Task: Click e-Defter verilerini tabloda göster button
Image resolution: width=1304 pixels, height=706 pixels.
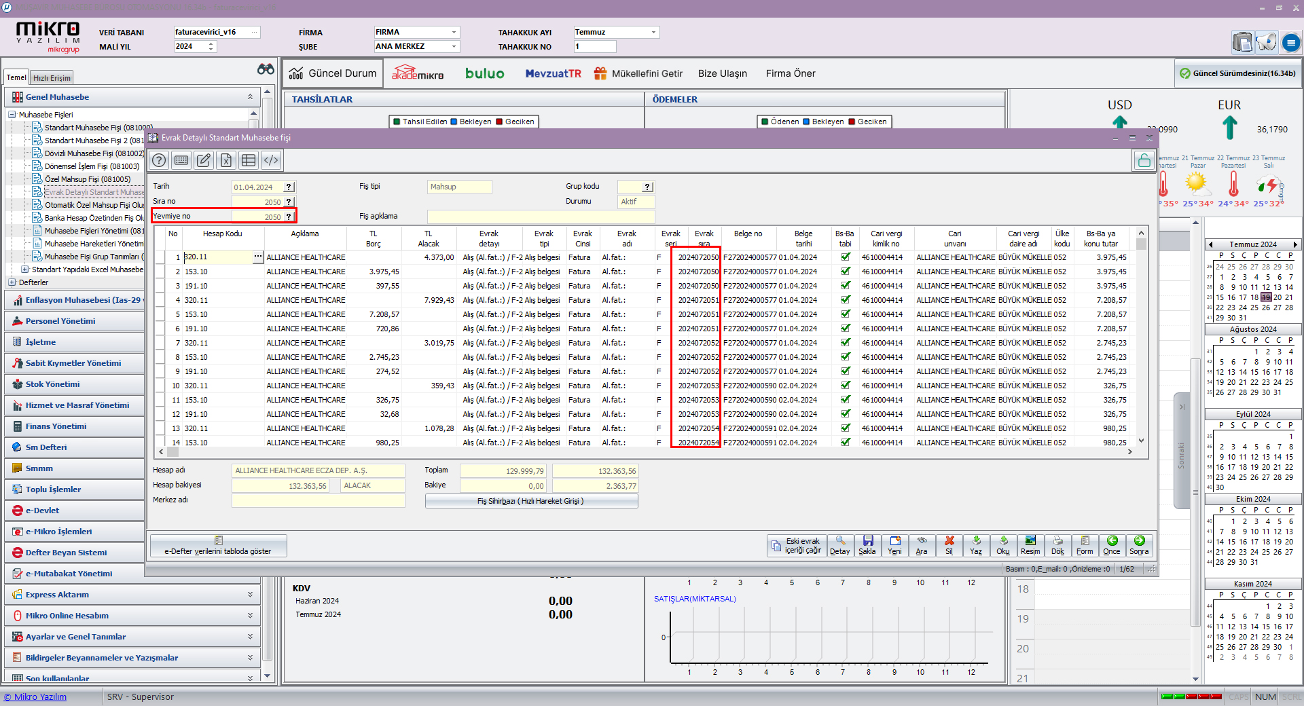Action: (x=218, y=546)
